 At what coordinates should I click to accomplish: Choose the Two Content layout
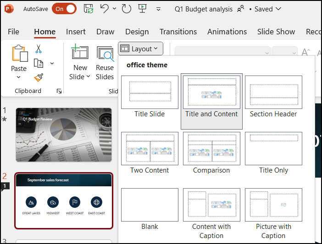point(150,149)
